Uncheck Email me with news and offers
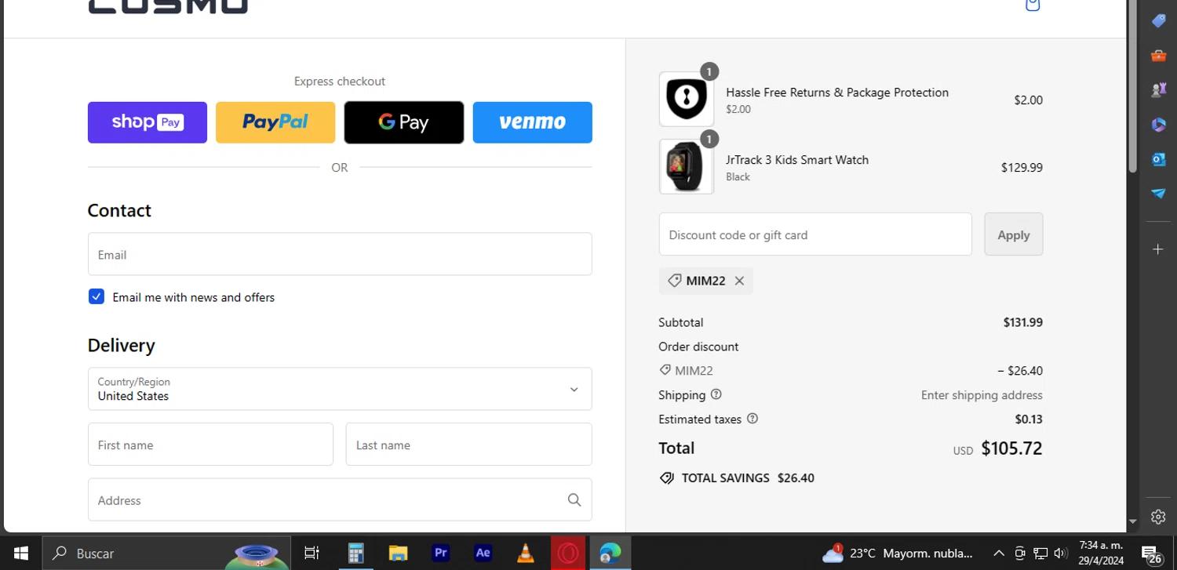1177x570 pixels. coord(97,297)
